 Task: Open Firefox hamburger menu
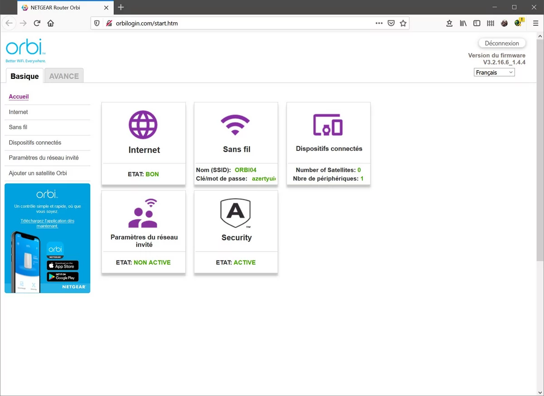[x=536, y=23]
